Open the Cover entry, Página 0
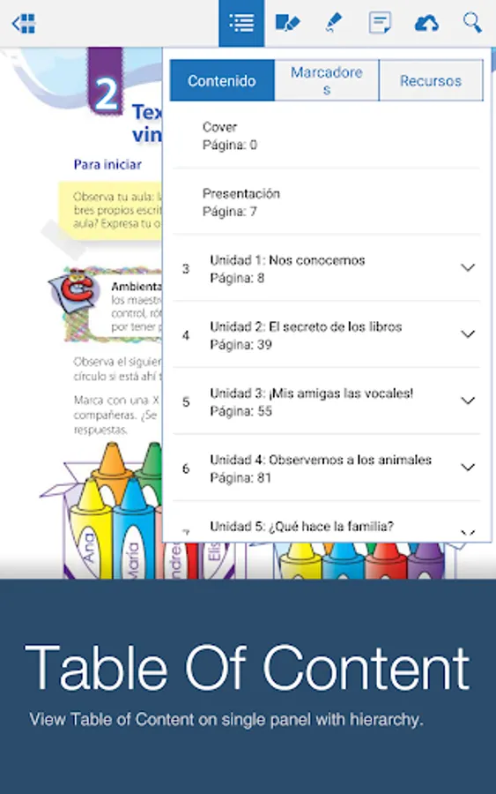 click(x=326, y=136)
